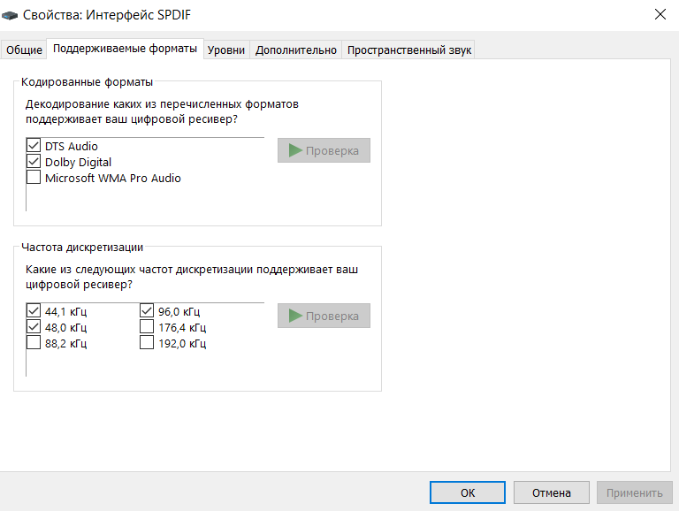This screenshot has height=511, width=679.
Task: Click Проверка button for encoded formats
Action: (x=324, y=150)
